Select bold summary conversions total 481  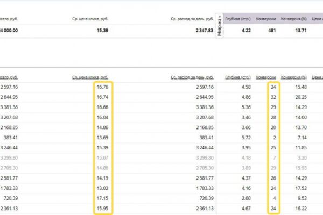(x=272, y=31)
